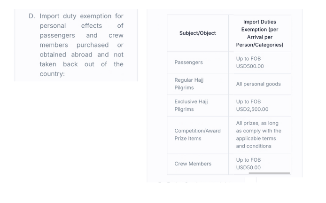The width and height of the screenshot is (326, 203).
Task: Select the "Crew Members" table cell
Action: click(193, 164)
